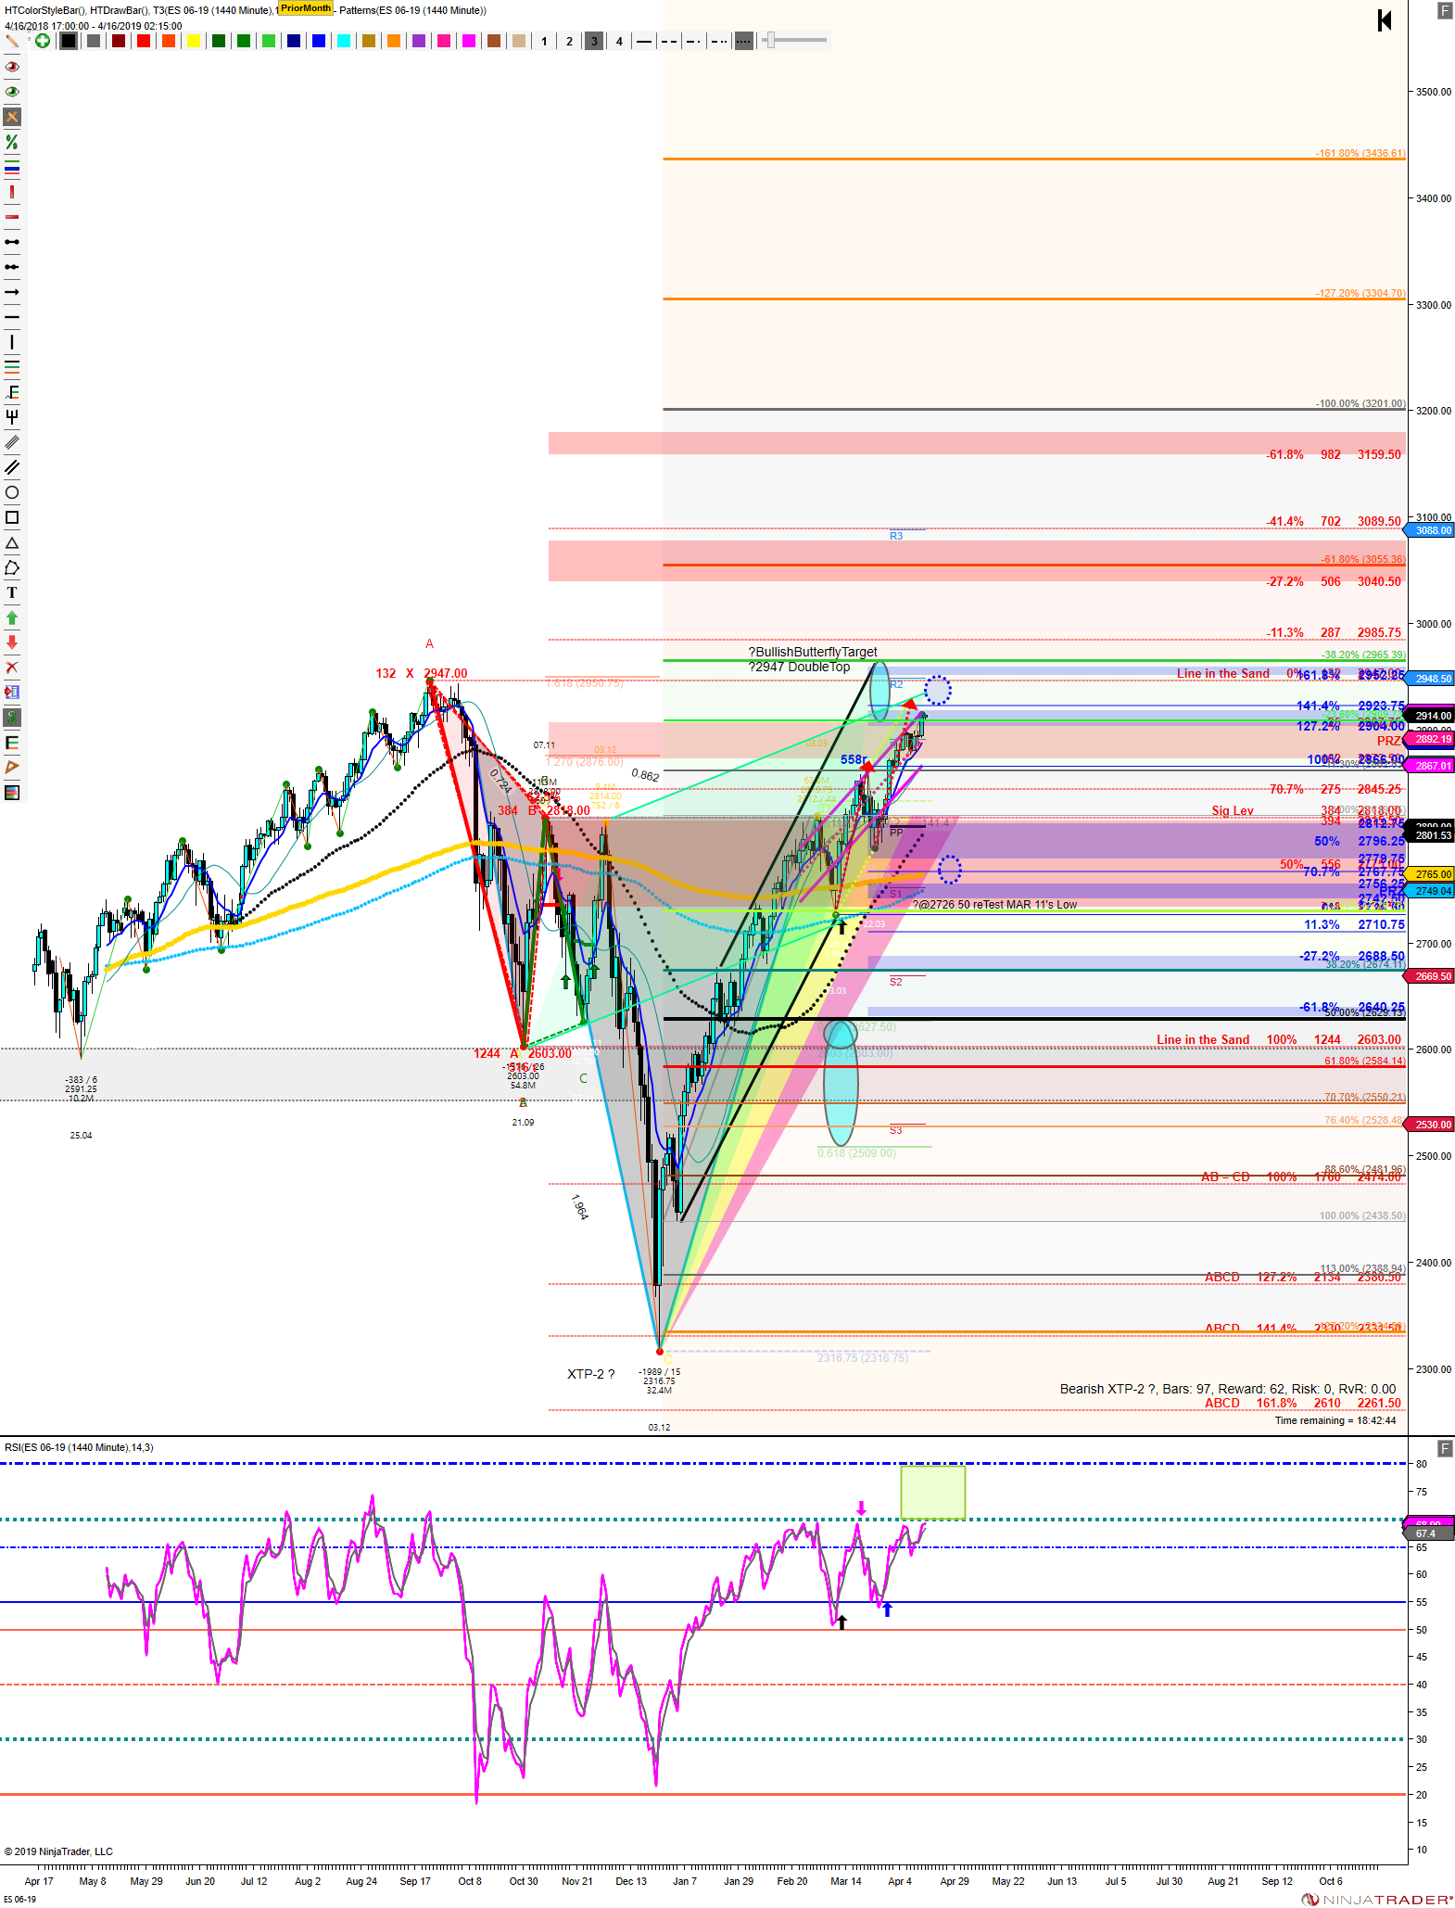The height and width of the screenshot is (1908, 1455).
Task: Select the Fibonacci extension tool
Action: [12, 392]
